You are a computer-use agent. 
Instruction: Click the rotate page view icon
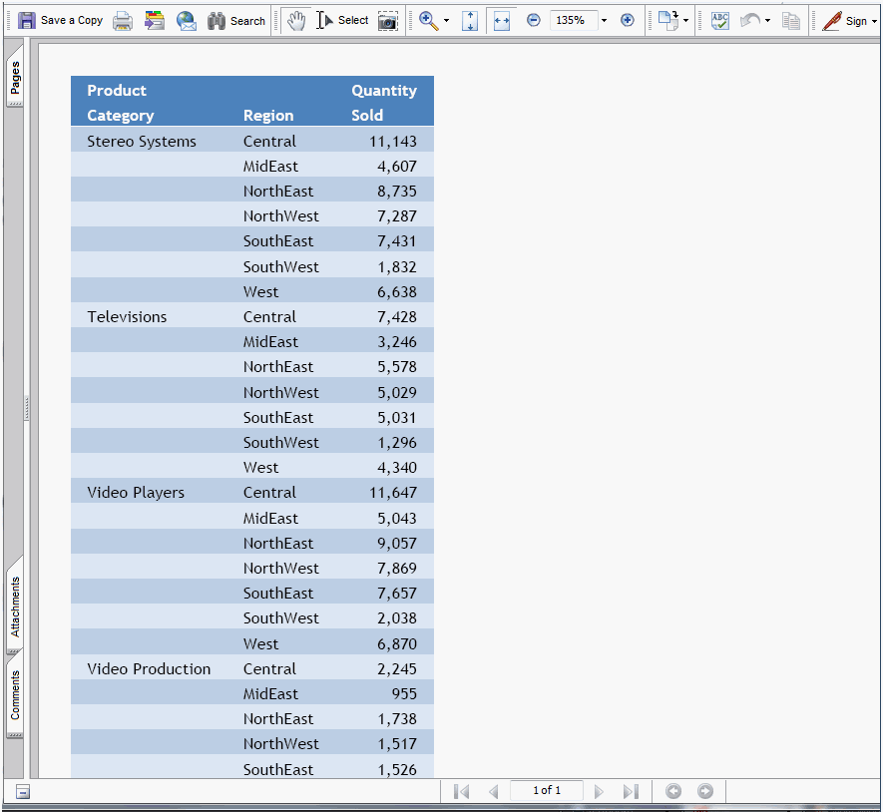click(x=668, y=21)
